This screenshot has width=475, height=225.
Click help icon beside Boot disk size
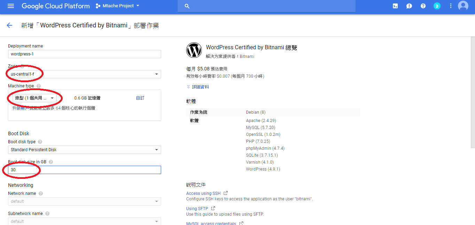click(51, 162)
